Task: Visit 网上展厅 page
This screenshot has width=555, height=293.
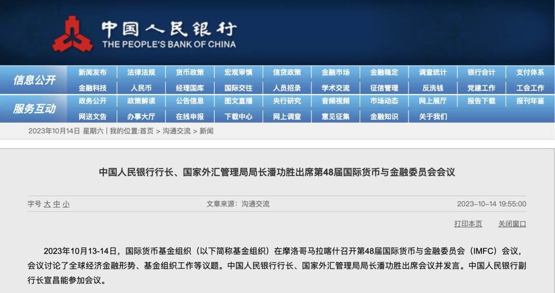Action: [x=433, y=101]
